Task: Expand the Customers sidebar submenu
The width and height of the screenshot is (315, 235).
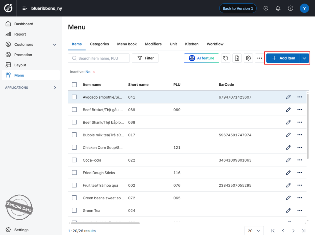Action: pyautogui.click(x=54, y=45)
